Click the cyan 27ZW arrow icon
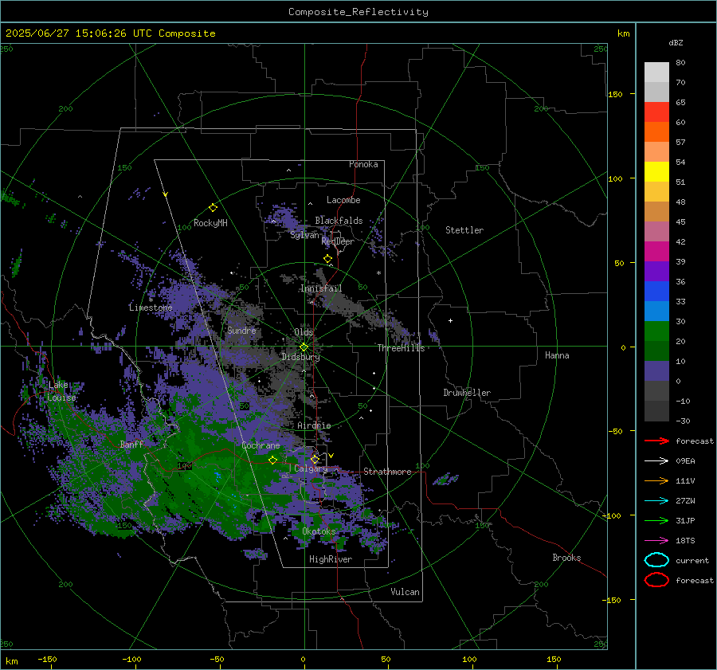This screenshot has width=717, height=670. (x=656, y=501)
